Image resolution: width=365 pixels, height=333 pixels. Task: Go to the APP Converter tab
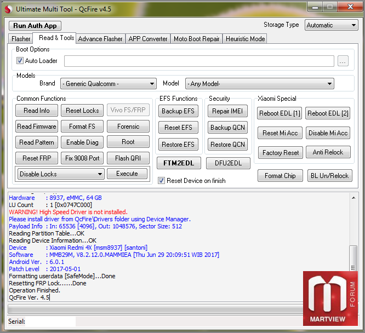[148, 39]
